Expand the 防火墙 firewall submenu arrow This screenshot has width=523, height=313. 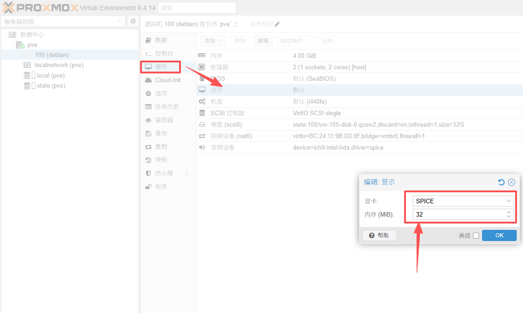pyautogui.click(x=187, y=173)
